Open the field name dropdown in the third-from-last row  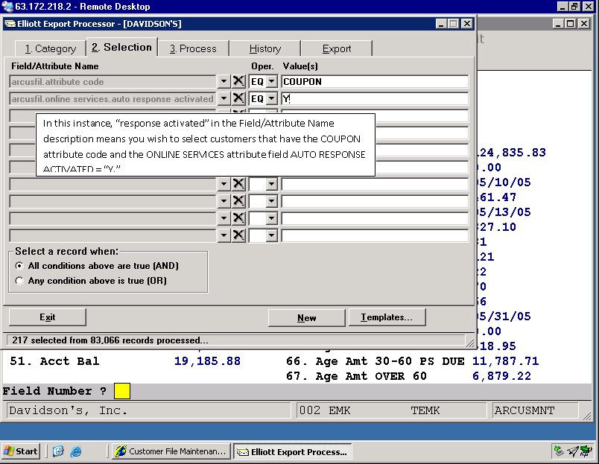click(x=224, y=201)
